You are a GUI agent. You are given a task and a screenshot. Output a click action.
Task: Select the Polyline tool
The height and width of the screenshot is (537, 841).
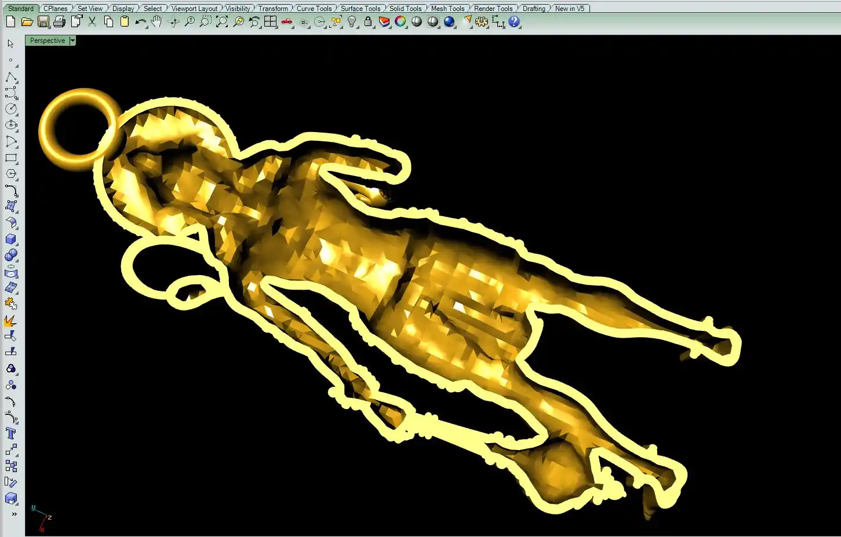tap(11, 77)
